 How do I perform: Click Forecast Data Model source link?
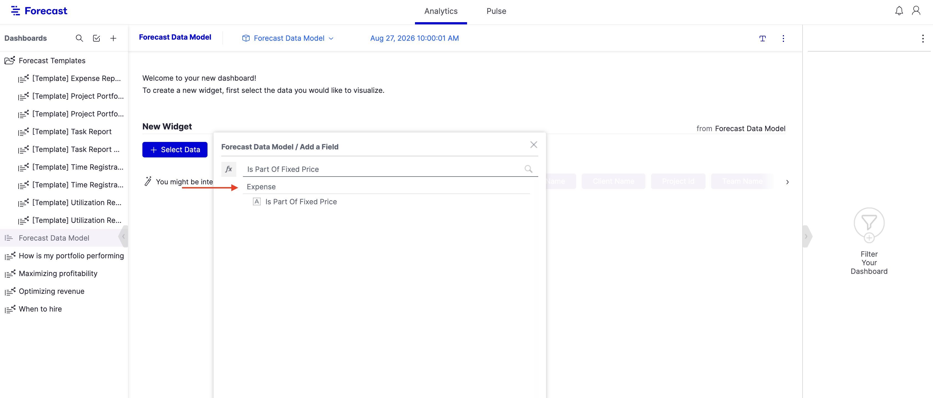pyautogui.click(x=750, y=129)
